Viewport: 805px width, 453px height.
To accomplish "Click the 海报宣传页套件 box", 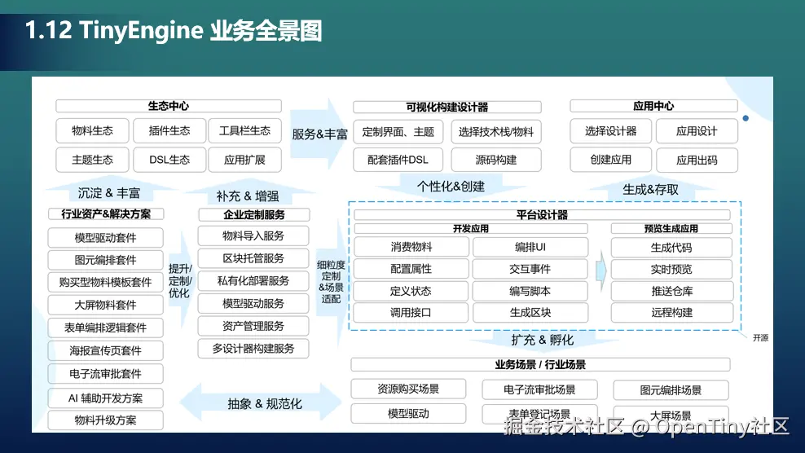I will pos(106,350).
